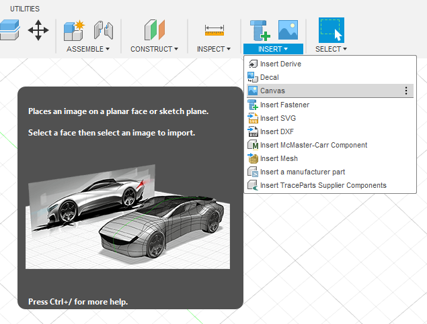Click the Measure ruler icon

point(215,30)
